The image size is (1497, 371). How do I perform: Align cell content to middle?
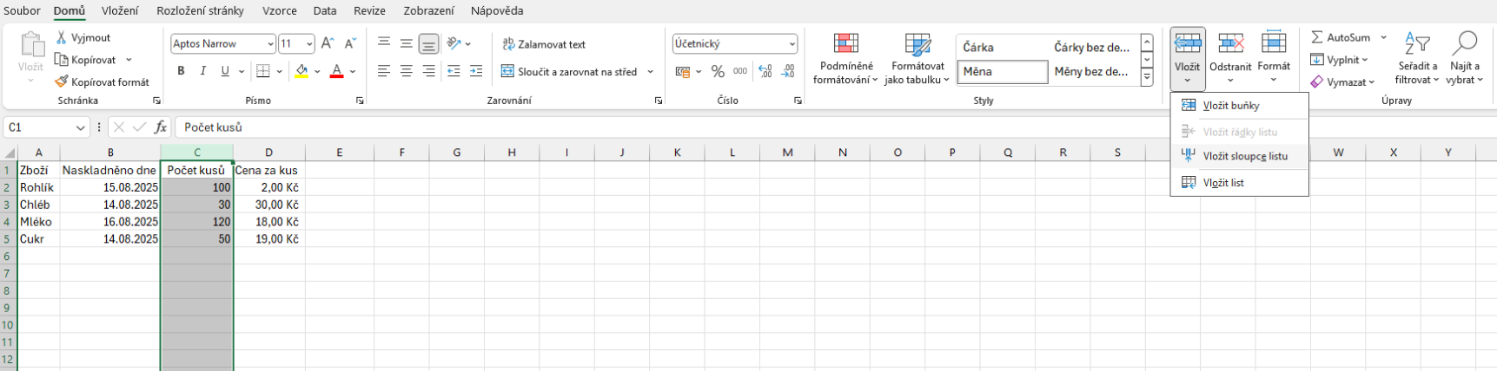click(406, 43)
